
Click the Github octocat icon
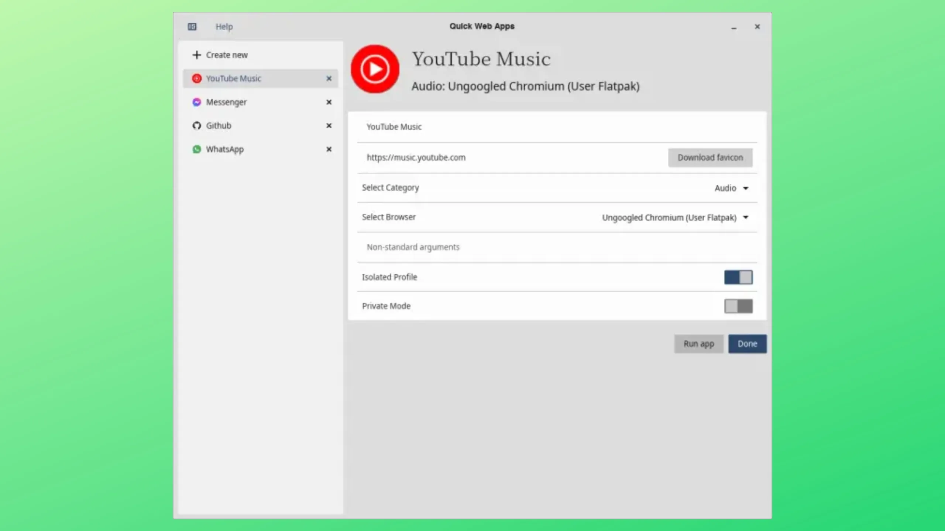pos(197,126)
